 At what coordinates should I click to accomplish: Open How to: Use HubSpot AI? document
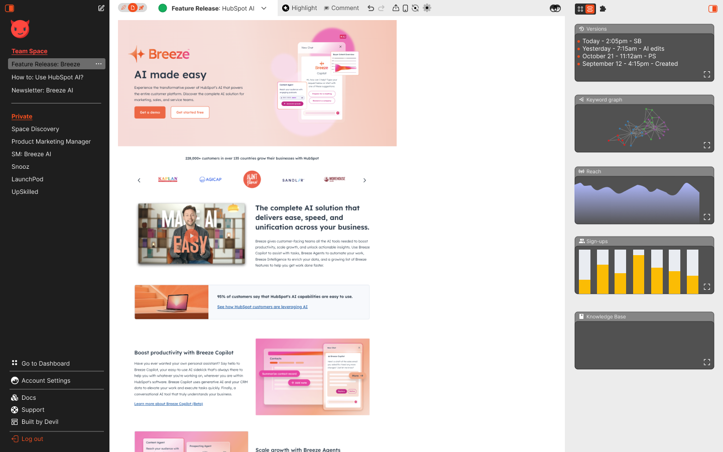[x=48, y=77]
